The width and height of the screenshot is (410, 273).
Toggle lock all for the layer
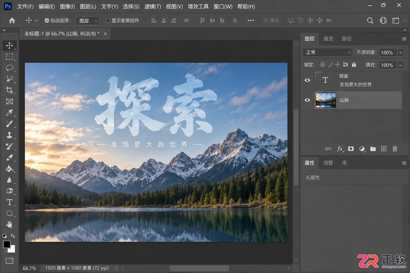click(354, 65)
